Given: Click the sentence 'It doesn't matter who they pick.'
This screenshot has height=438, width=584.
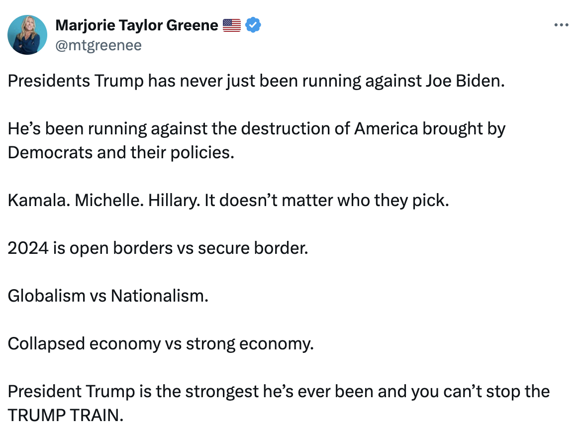Looking at the screenshot, I should [327, 200].
